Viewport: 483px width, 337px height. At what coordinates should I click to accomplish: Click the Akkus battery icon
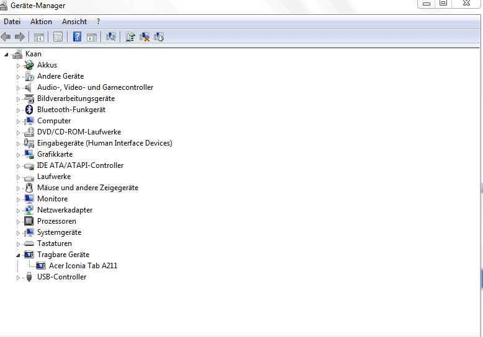[x=29, y=65]
